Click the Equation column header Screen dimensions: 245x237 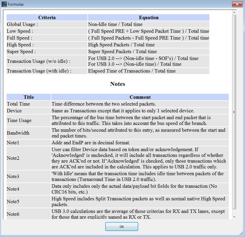pos(149,18)
